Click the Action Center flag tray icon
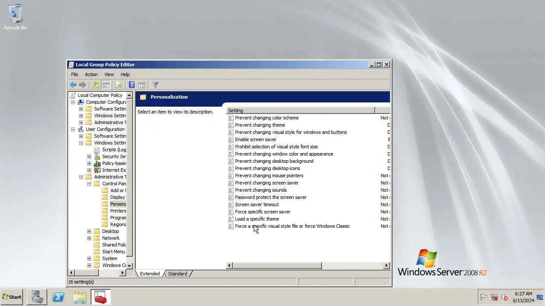The width and height of the screenshot is (545, 306). pos(484,297)
